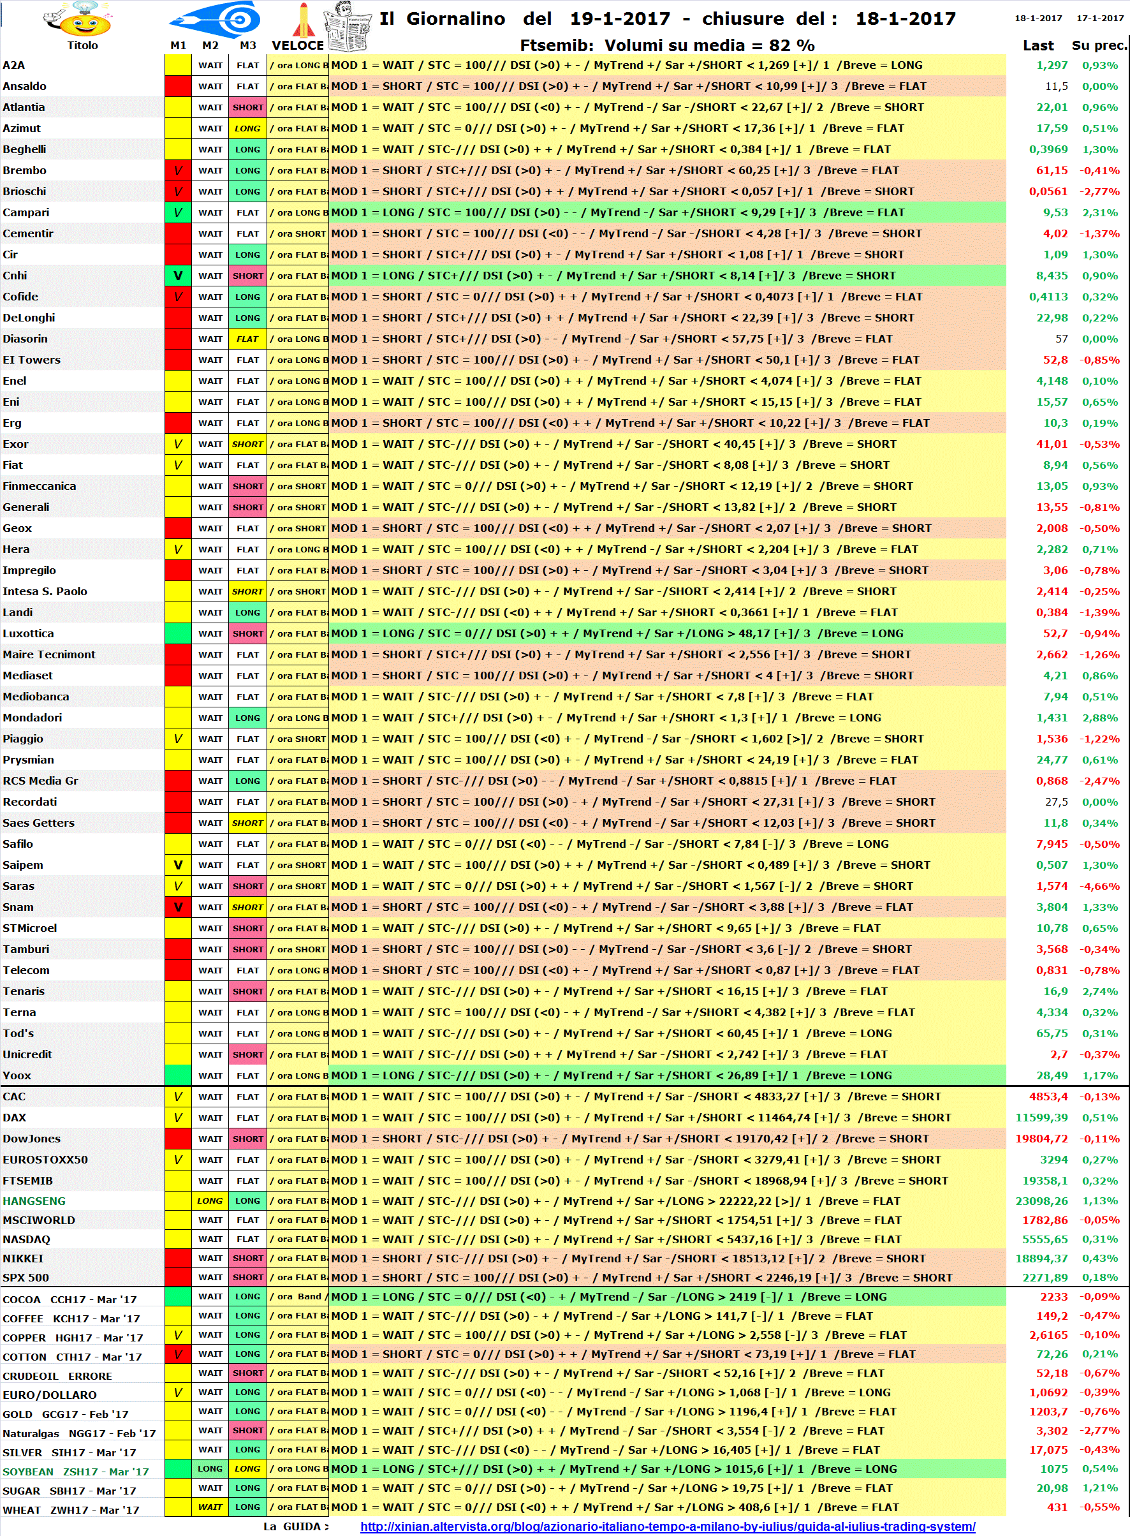This screenshot has width=1130, height=1536.
Task: Click the SHORT M3 cell for Naturalgas
Action: coord(247,1431)
